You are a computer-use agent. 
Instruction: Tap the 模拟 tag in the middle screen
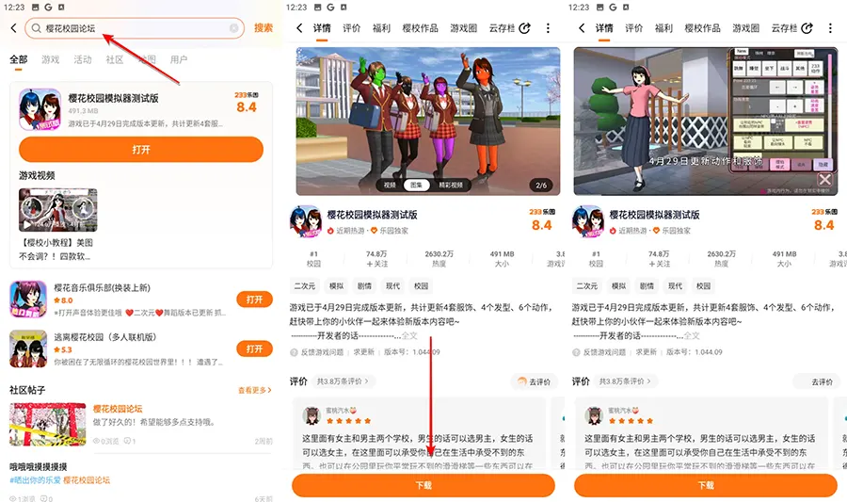click(x=337, y=286)
